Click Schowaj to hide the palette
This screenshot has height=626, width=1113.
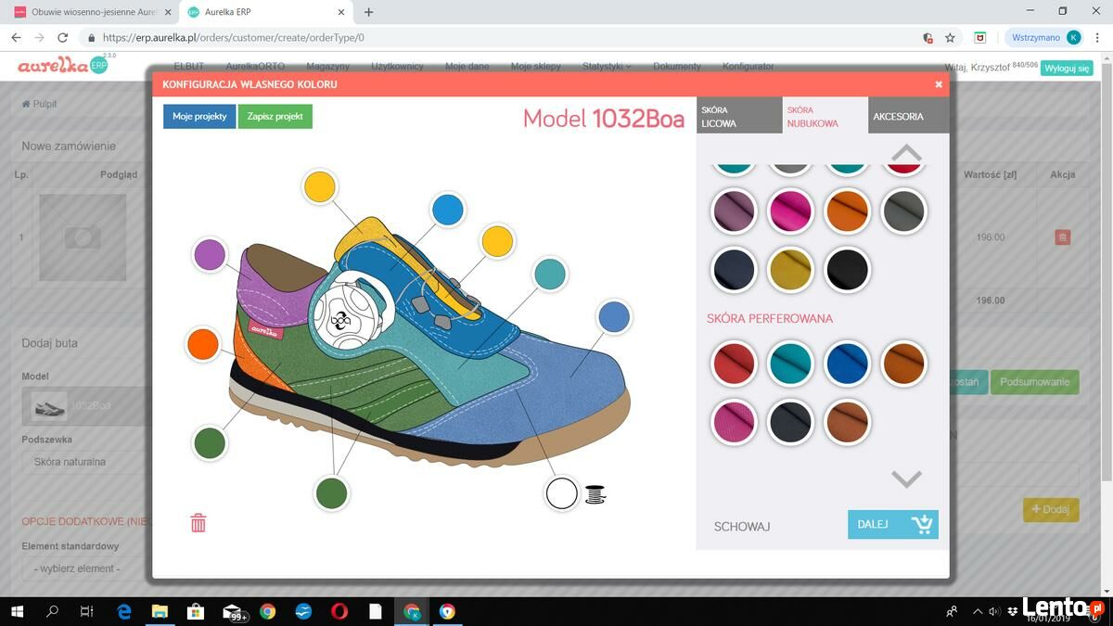742,526
